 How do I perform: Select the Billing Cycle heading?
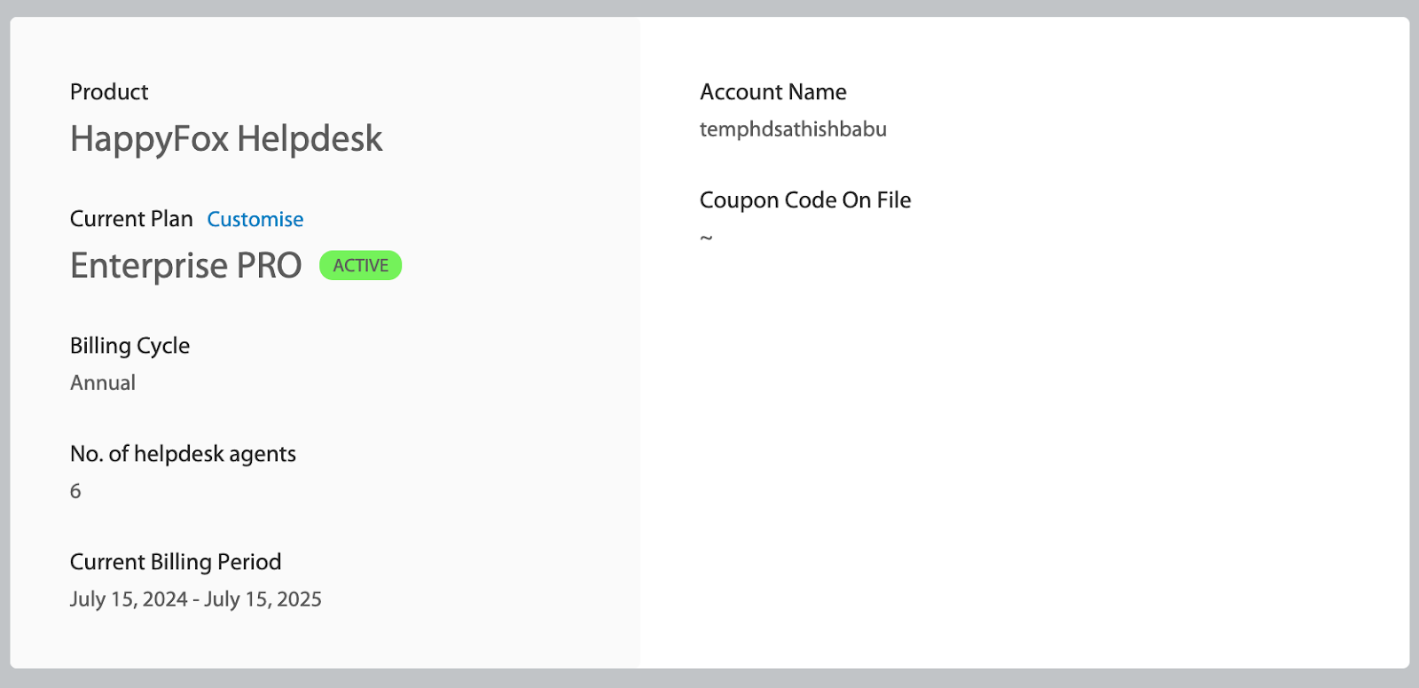[129, 346]
